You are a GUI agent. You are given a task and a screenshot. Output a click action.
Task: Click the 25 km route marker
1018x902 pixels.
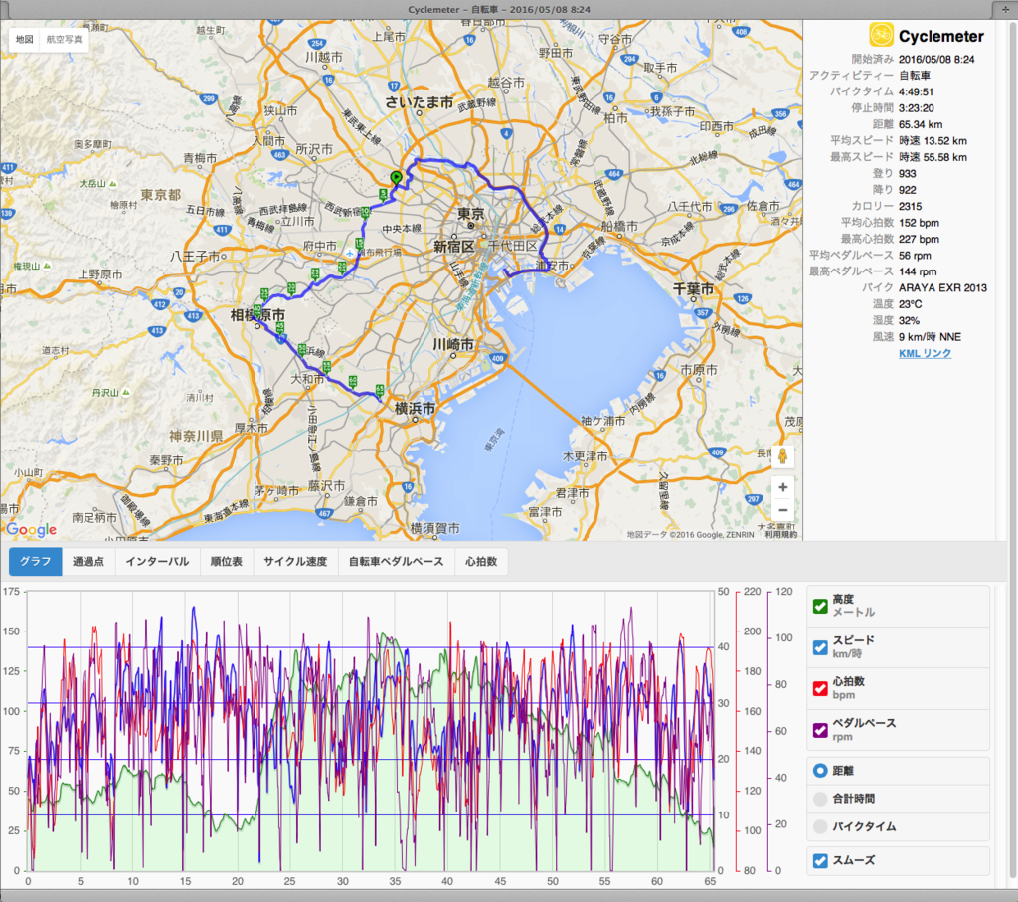coord(315,273)
